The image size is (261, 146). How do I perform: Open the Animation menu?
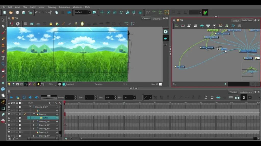click(x=64, y=7)
